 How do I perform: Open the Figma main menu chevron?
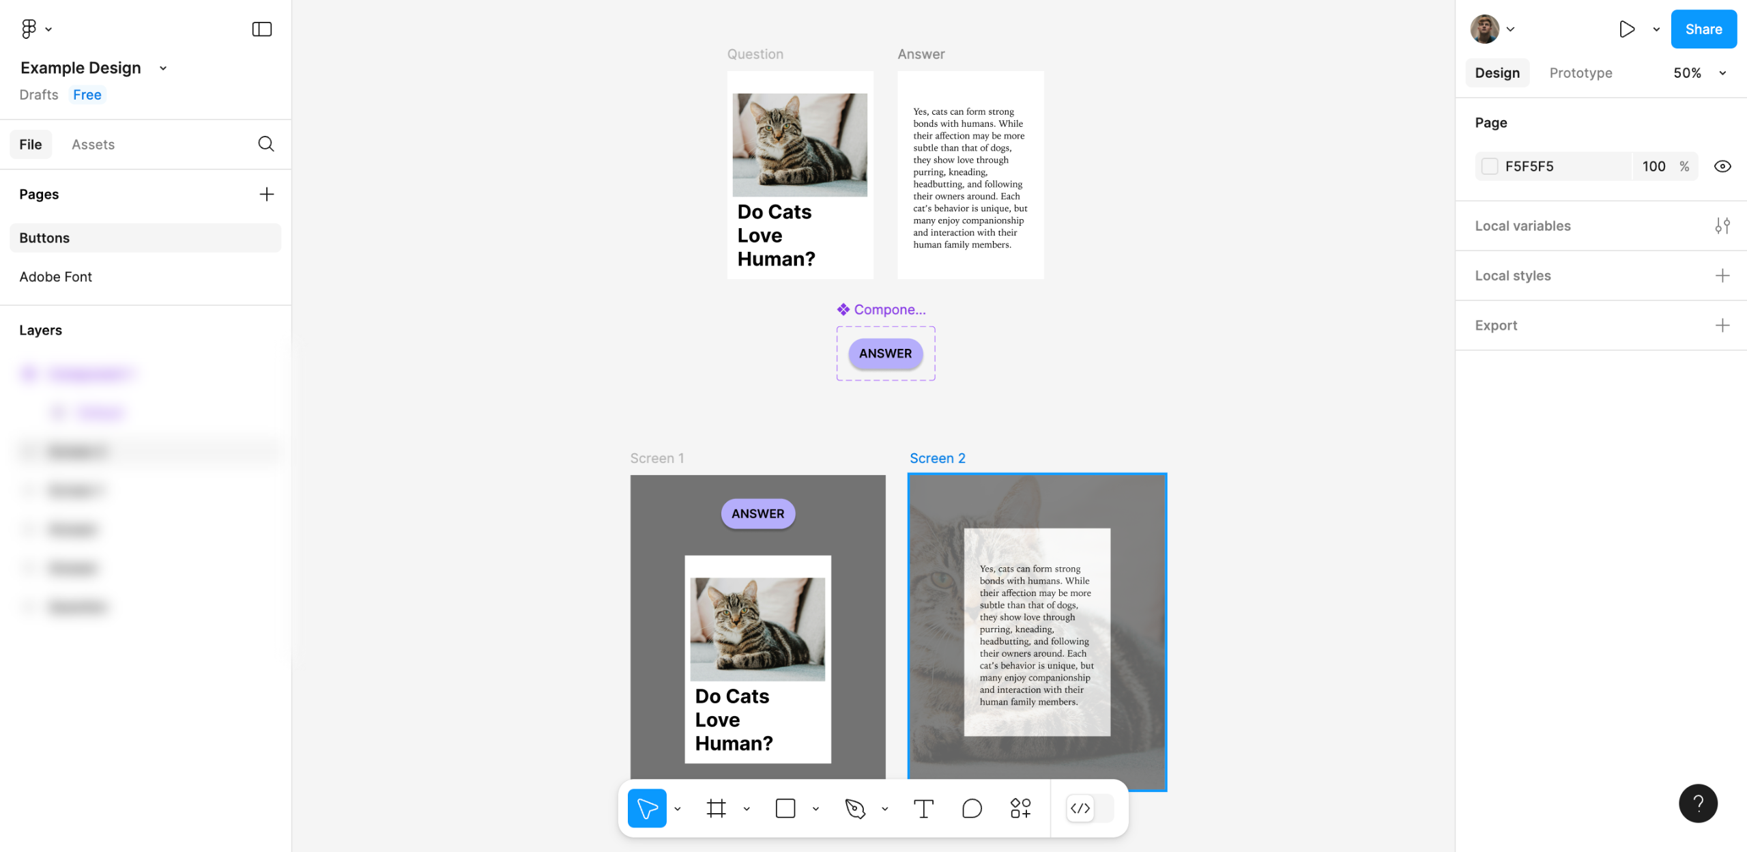48,29
